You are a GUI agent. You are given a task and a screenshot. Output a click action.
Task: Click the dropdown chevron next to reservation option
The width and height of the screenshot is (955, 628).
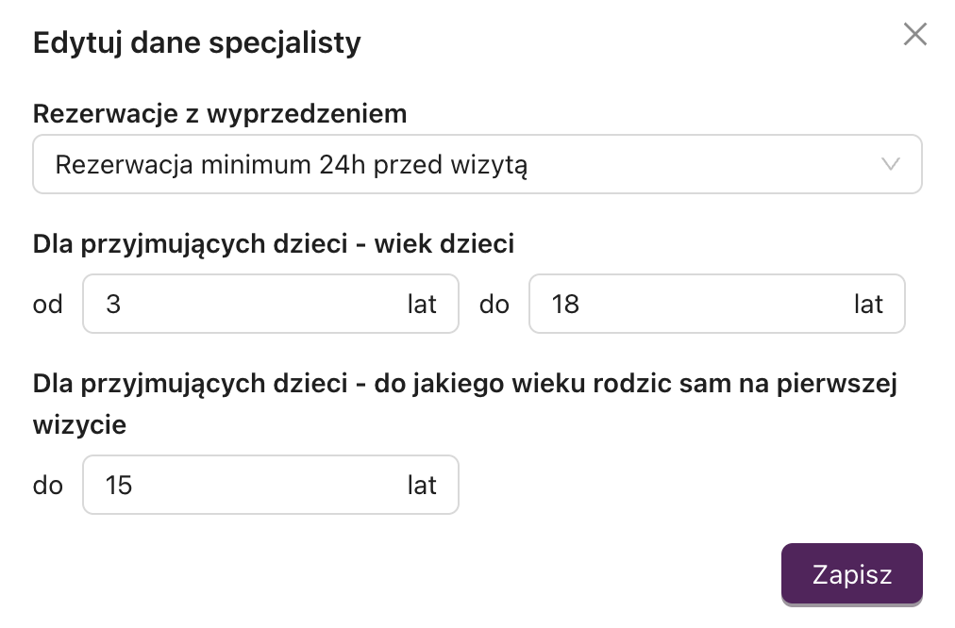[889, 164]
